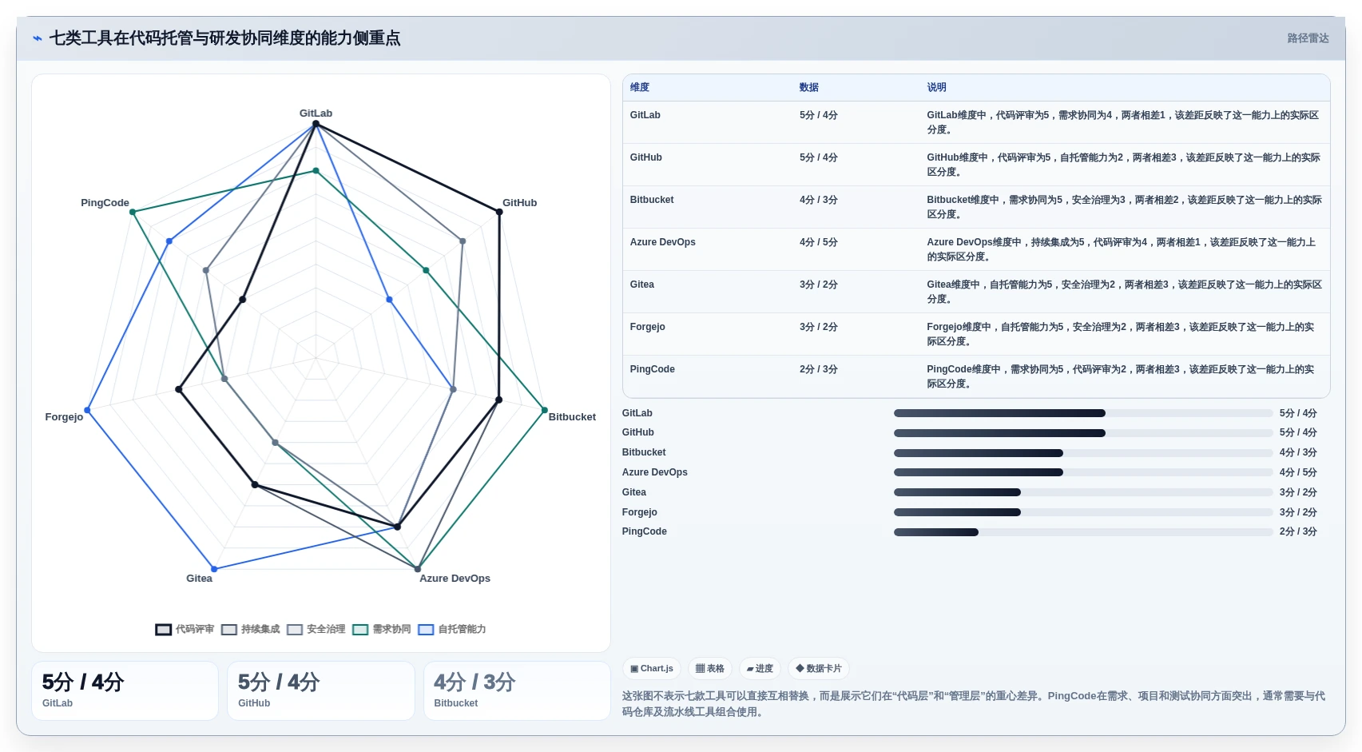
Task: Click the green data point at PingCode axis
Action: (133, 212)
